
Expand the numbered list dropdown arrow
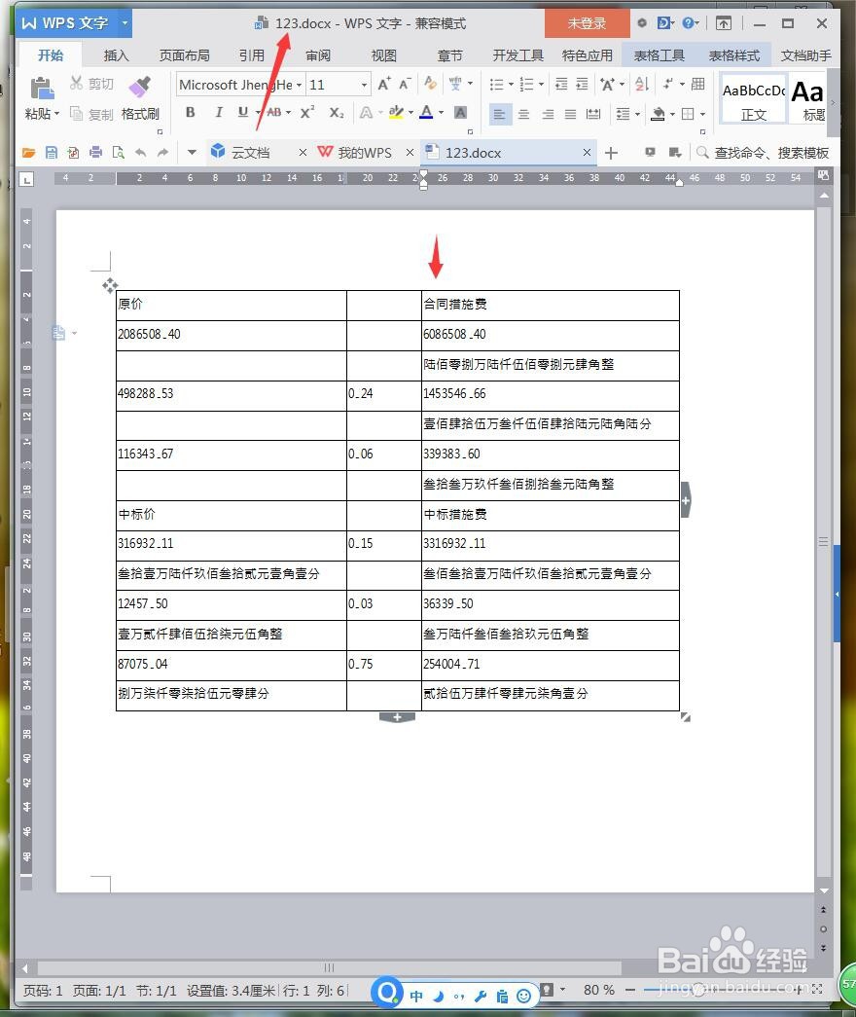click(541, 85)
